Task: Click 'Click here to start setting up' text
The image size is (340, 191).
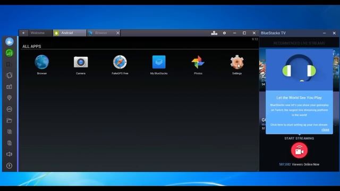Action: point(299,125)
